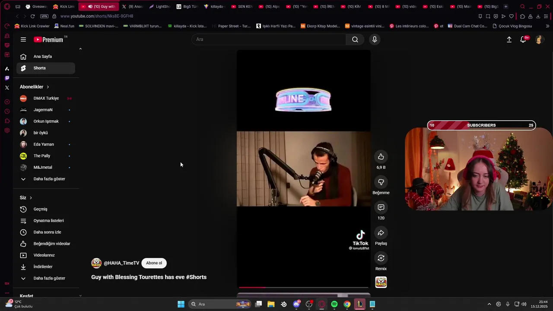Remix this short

coord(381,258)
